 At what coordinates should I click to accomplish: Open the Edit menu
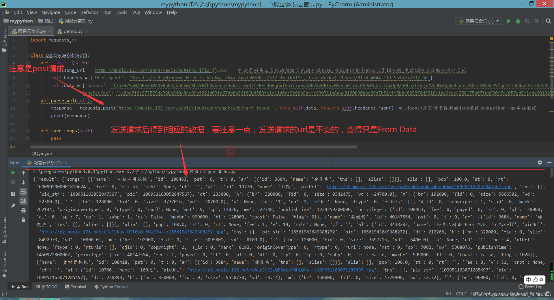tap(18, 12)
